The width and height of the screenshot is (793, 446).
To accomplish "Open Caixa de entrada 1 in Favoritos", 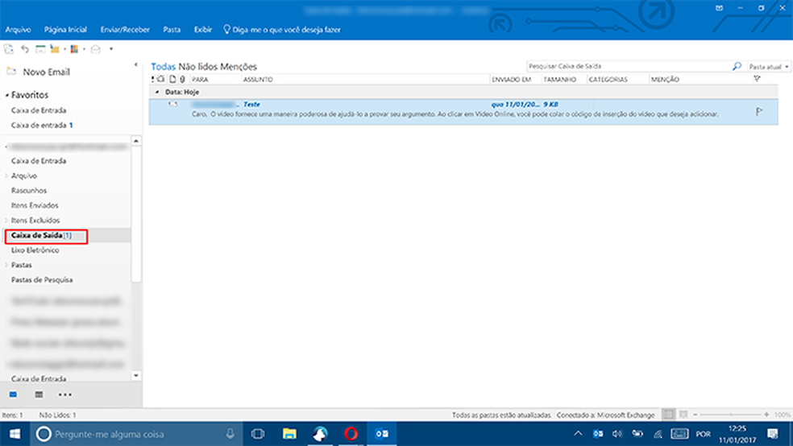I will click(42, 126).
